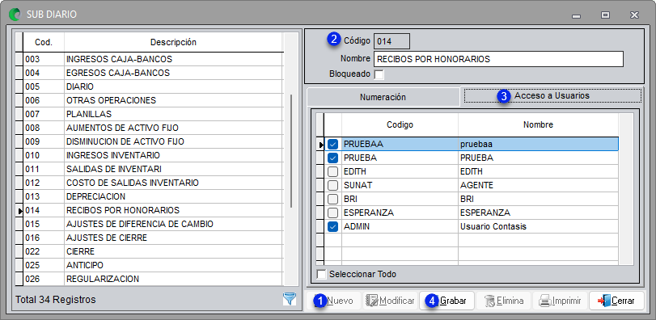Check the EDITH user checkbox
This screenshot has width=656, height=320.
pyautogui.click(x=333, y=171)
